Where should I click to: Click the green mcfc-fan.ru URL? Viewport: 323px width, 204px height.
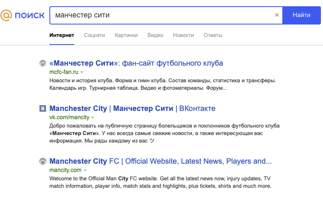pos(64,72)
